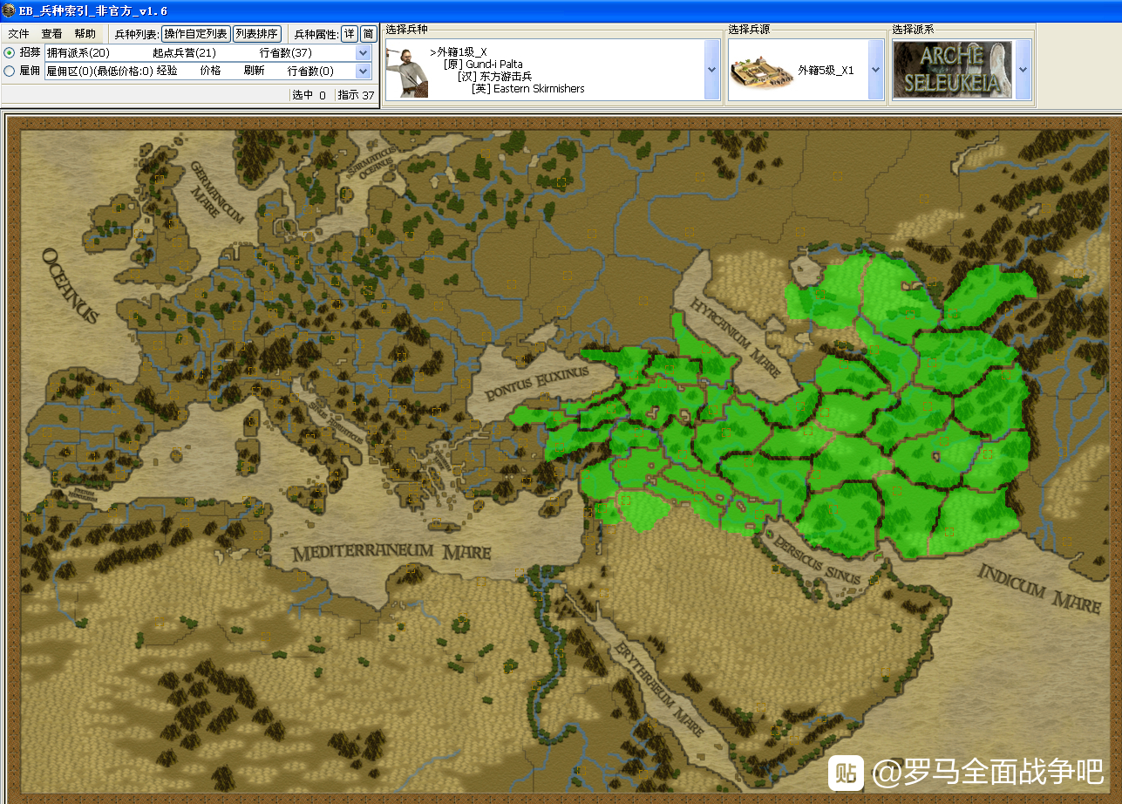Viewport: 1122px width, 804px height.
Task: Expand the 雇佣区 mercenary list dropdown arrow
Action: pyautogui.click(x=364, y=71)
